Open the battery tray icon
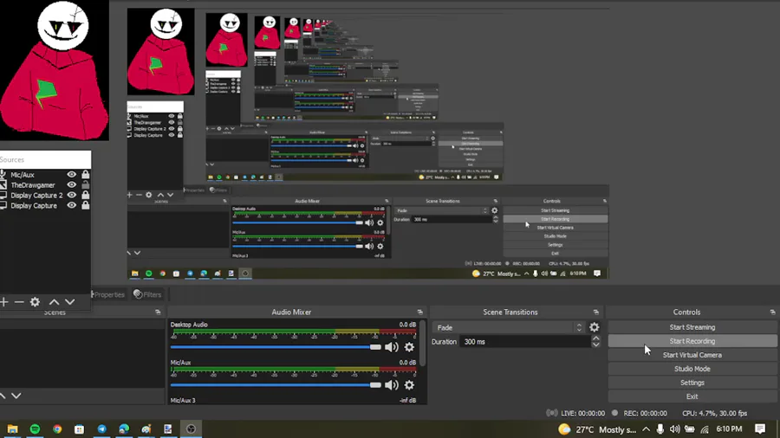 (x=690, y=429)
